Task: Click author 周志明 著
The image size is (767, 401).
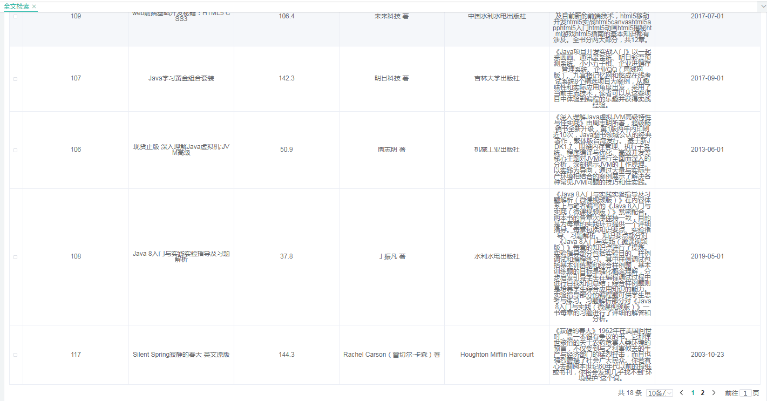Action: click(392, 149)
